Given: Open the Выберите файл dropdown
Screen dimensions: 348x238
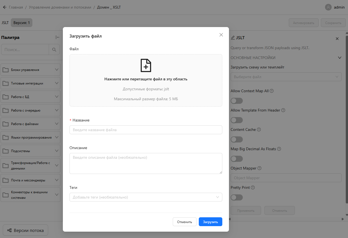Looking at the screenshot, I should [x=286, y=77].
